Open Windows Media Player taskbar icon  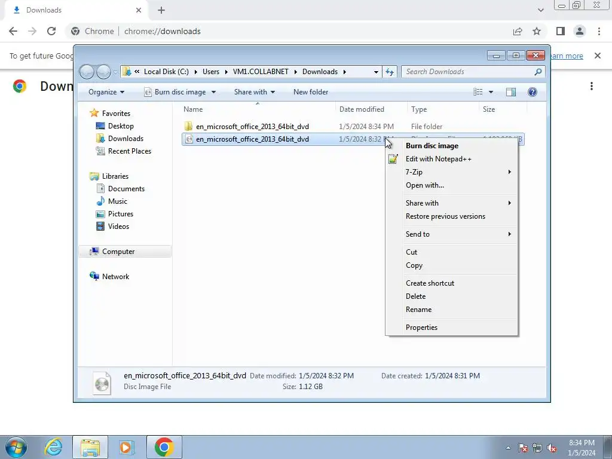coord(126,447)
